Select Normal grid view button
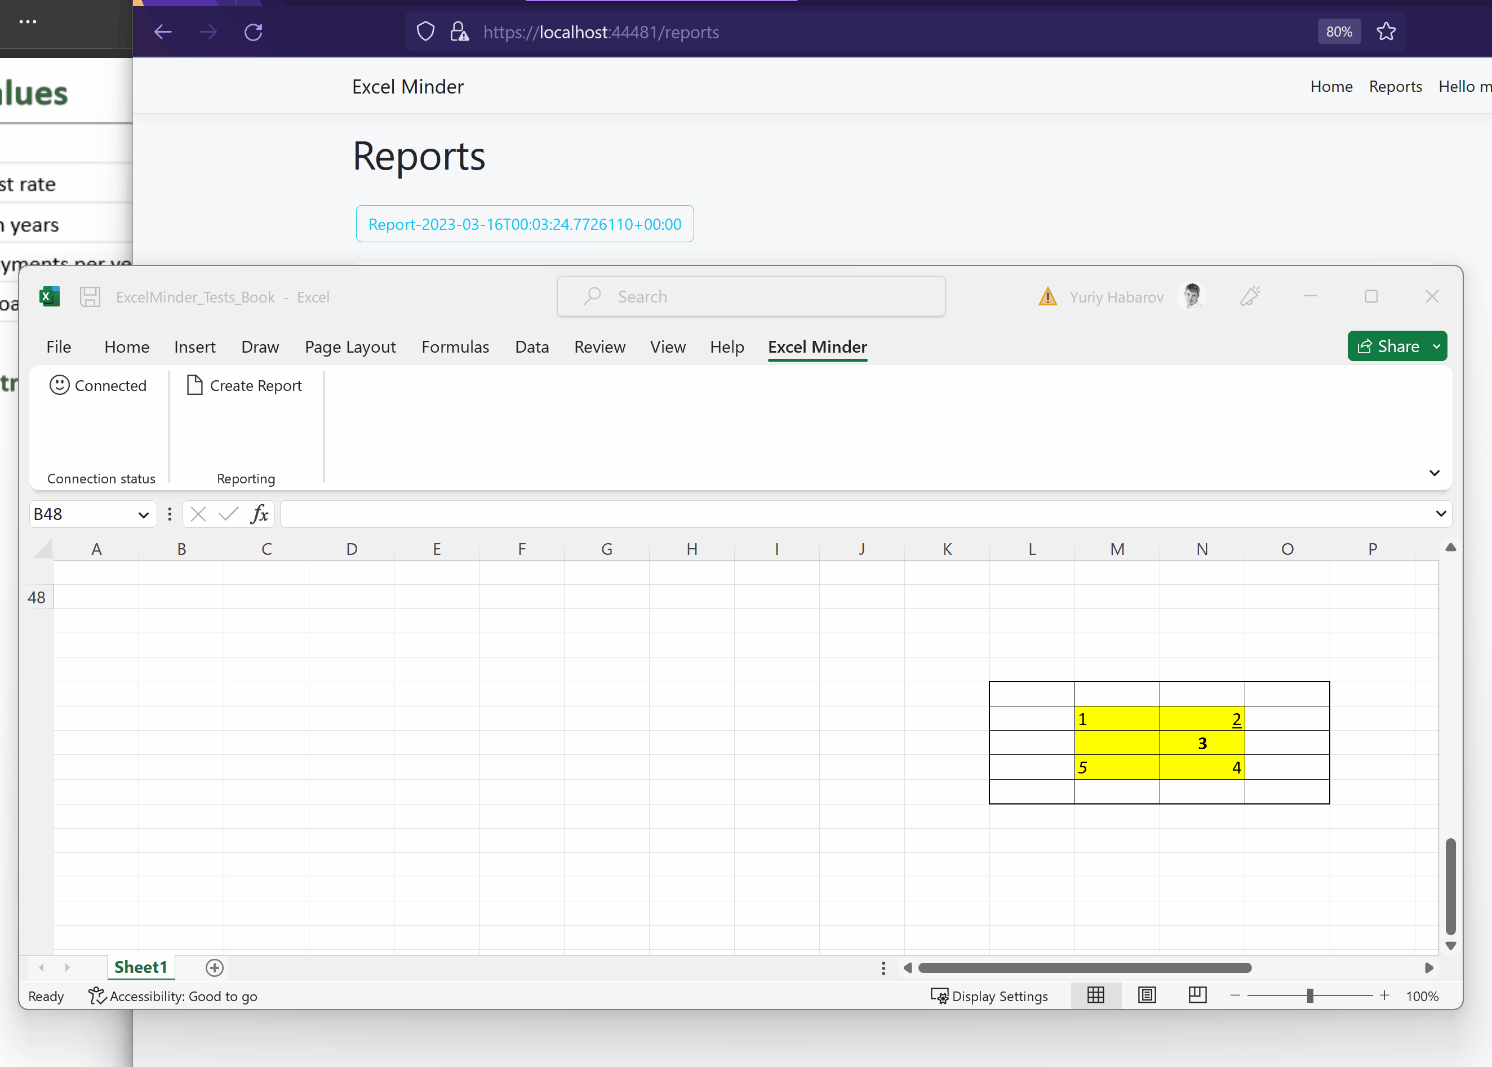 1096,995
